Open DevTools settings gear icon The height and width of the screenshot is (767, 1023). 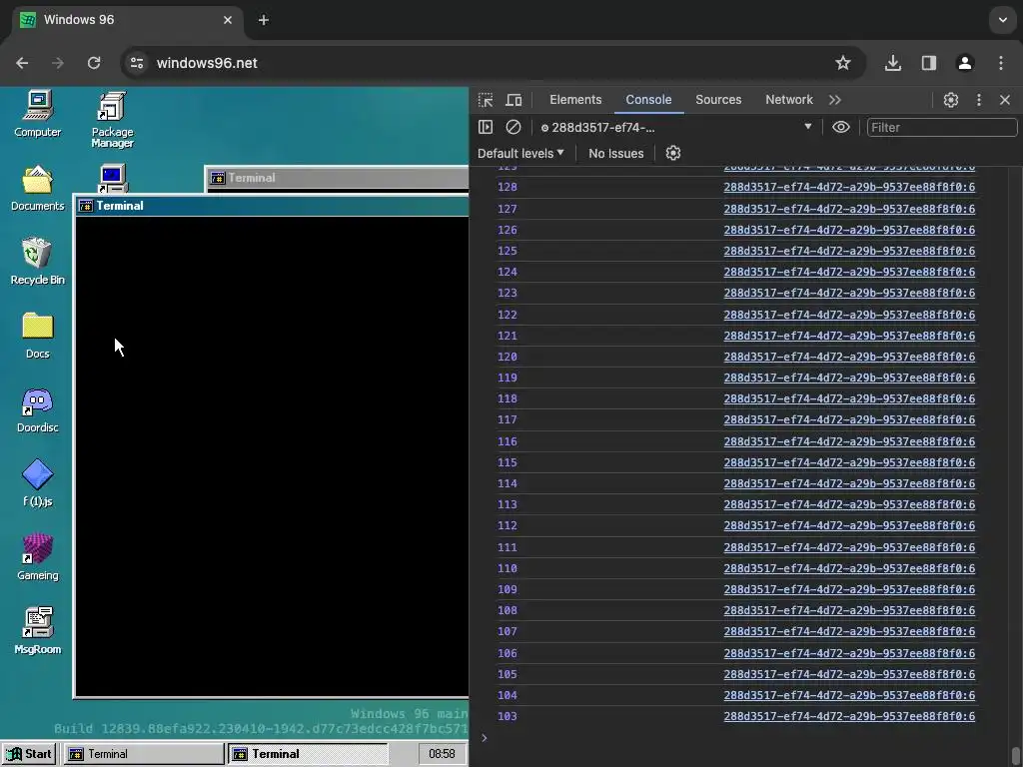pyautogui.click(x=951, y=100)
